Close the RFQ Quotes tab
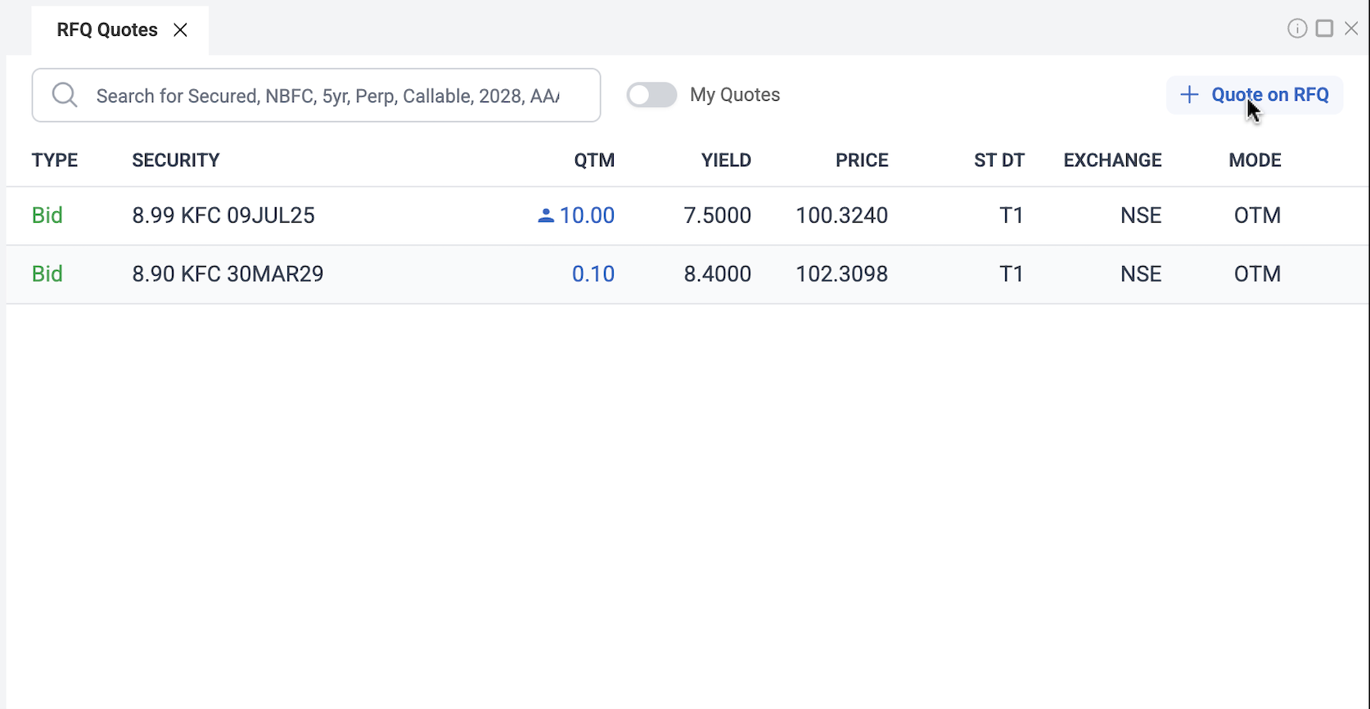 pos(181,30)
